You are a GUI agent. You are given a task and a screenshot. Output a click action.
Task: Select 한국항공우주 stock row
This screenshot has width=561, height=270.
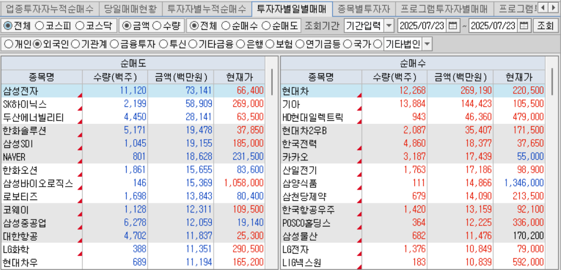pos(413,210)
